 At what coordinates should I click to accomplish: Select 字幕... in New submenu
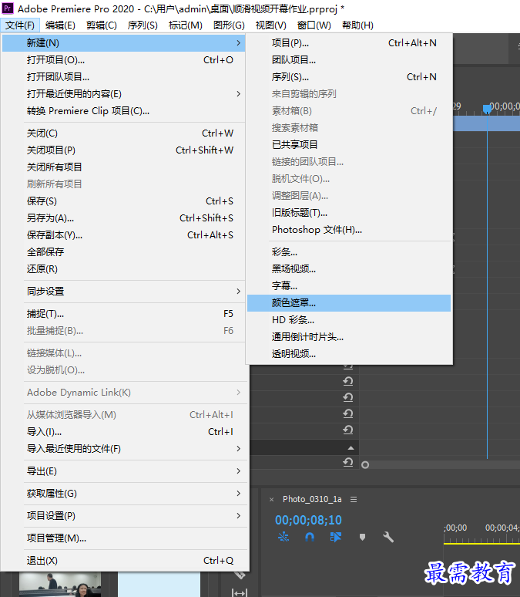pyautogui.click(x=349, y=285)
